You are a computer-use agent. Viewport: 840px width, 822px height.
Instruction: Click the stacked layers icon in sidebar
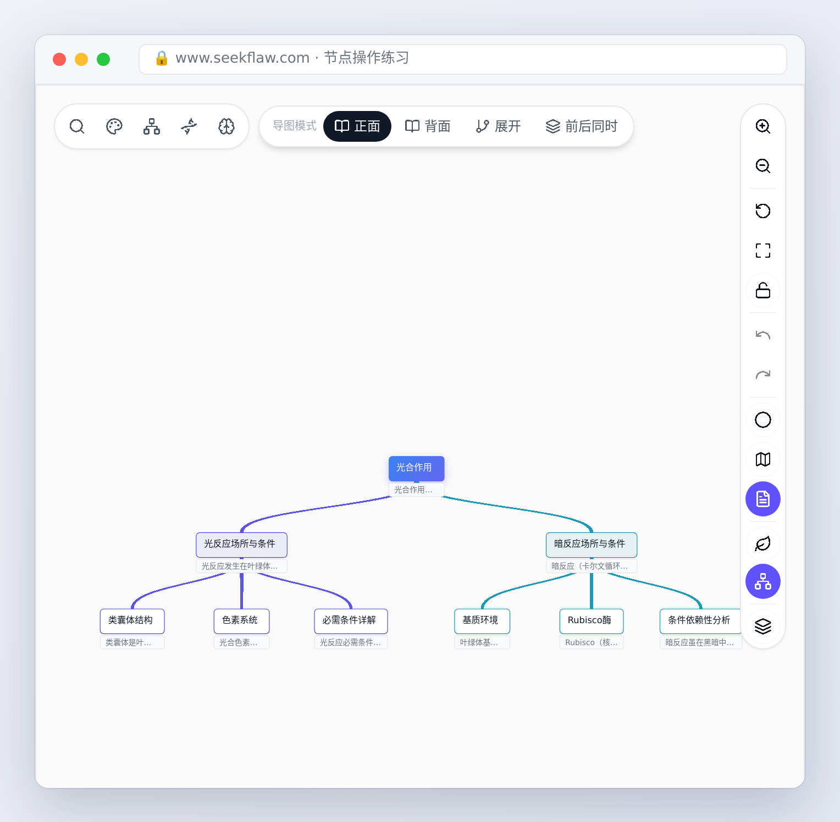(x=763, y=626)
